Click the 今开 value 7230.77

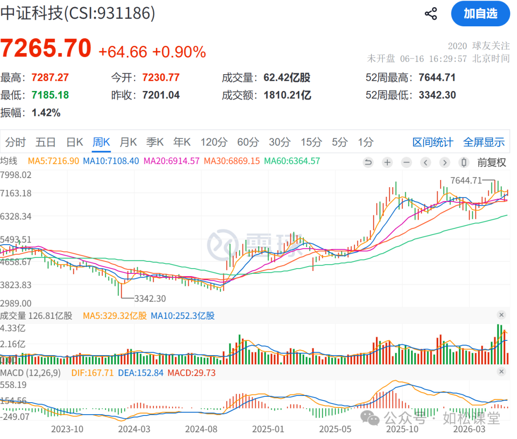[x=161, y=78]
